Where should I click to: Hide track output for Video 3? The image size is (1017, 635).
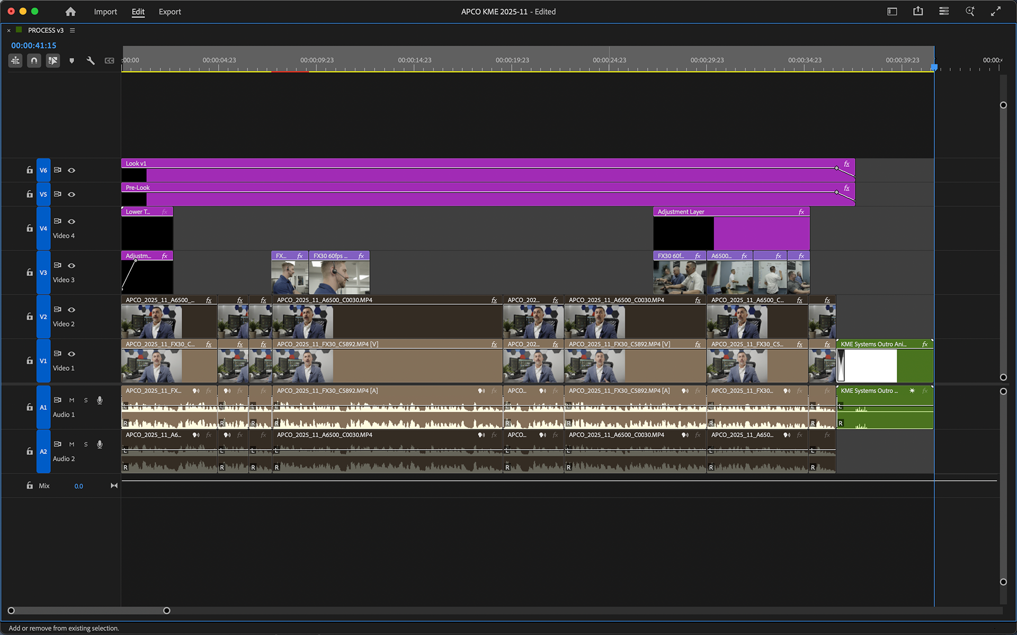tap(72, 265)
